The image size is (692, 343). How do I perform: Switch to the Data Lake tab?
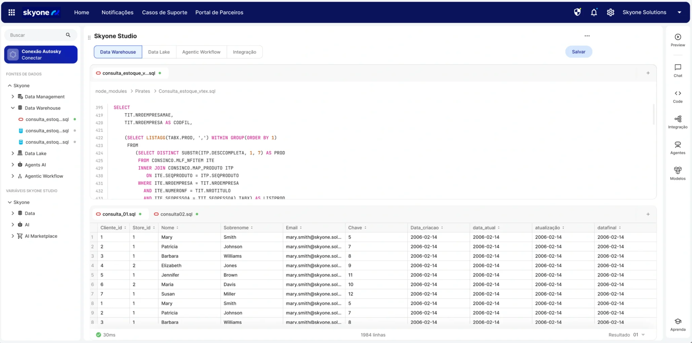point(159,52)
